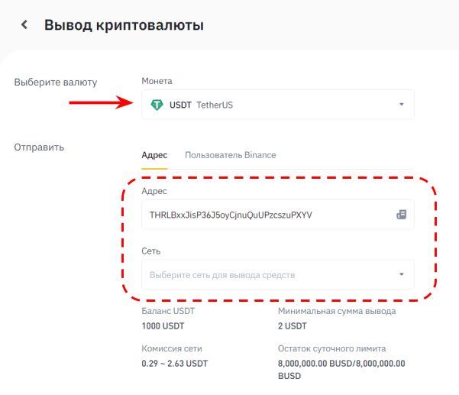Click the 2 USDT minimum value
Viewport: 459px width, 395px height.
pyautogui.click(x=293, y=326)
